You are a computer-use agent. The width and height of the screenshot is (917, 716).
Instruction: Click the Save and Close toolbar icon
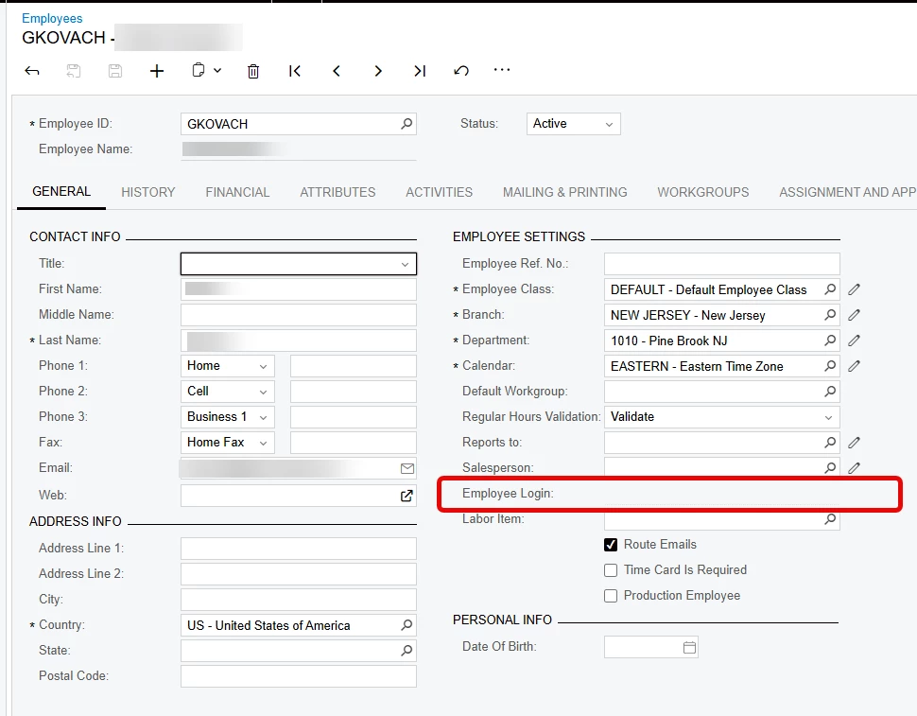coord(73,71)
